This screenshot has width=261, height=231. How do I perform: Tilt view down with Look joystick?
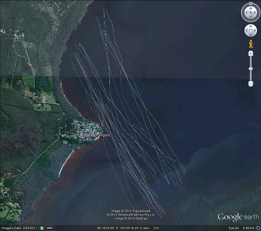point(251,17)
